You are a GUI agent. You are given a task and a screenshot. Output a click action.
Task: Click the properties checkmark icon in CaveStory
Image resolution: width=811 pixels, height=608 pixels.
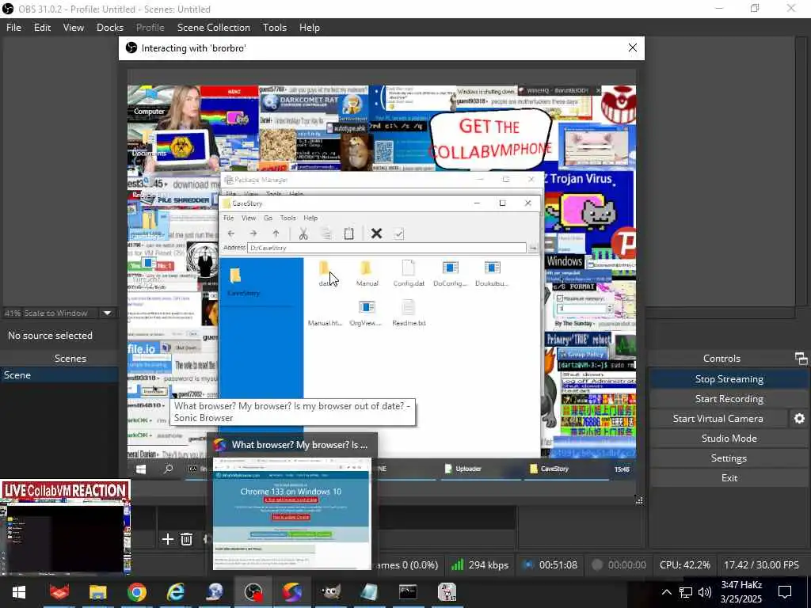pyautogui.click(x=399, y=234)
